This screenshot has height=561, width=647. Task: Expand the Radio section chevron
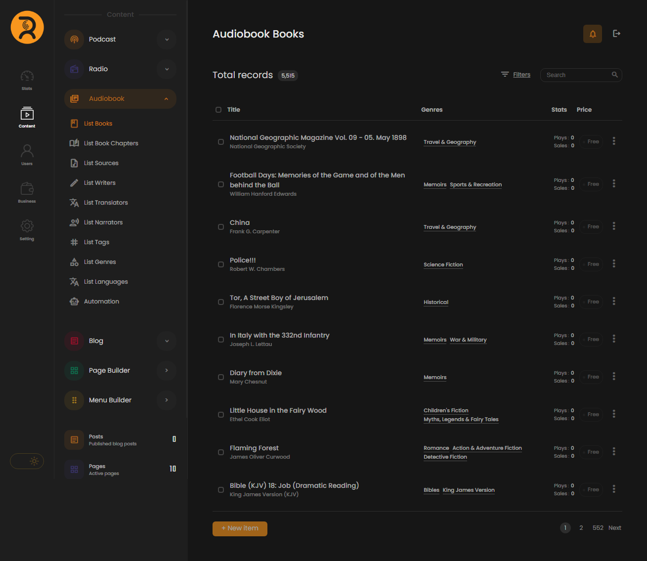[167, 69]
